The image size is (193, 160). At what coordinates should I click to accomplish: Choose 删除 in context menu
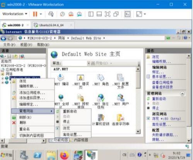pyautogui.click(x=32, y=123)
